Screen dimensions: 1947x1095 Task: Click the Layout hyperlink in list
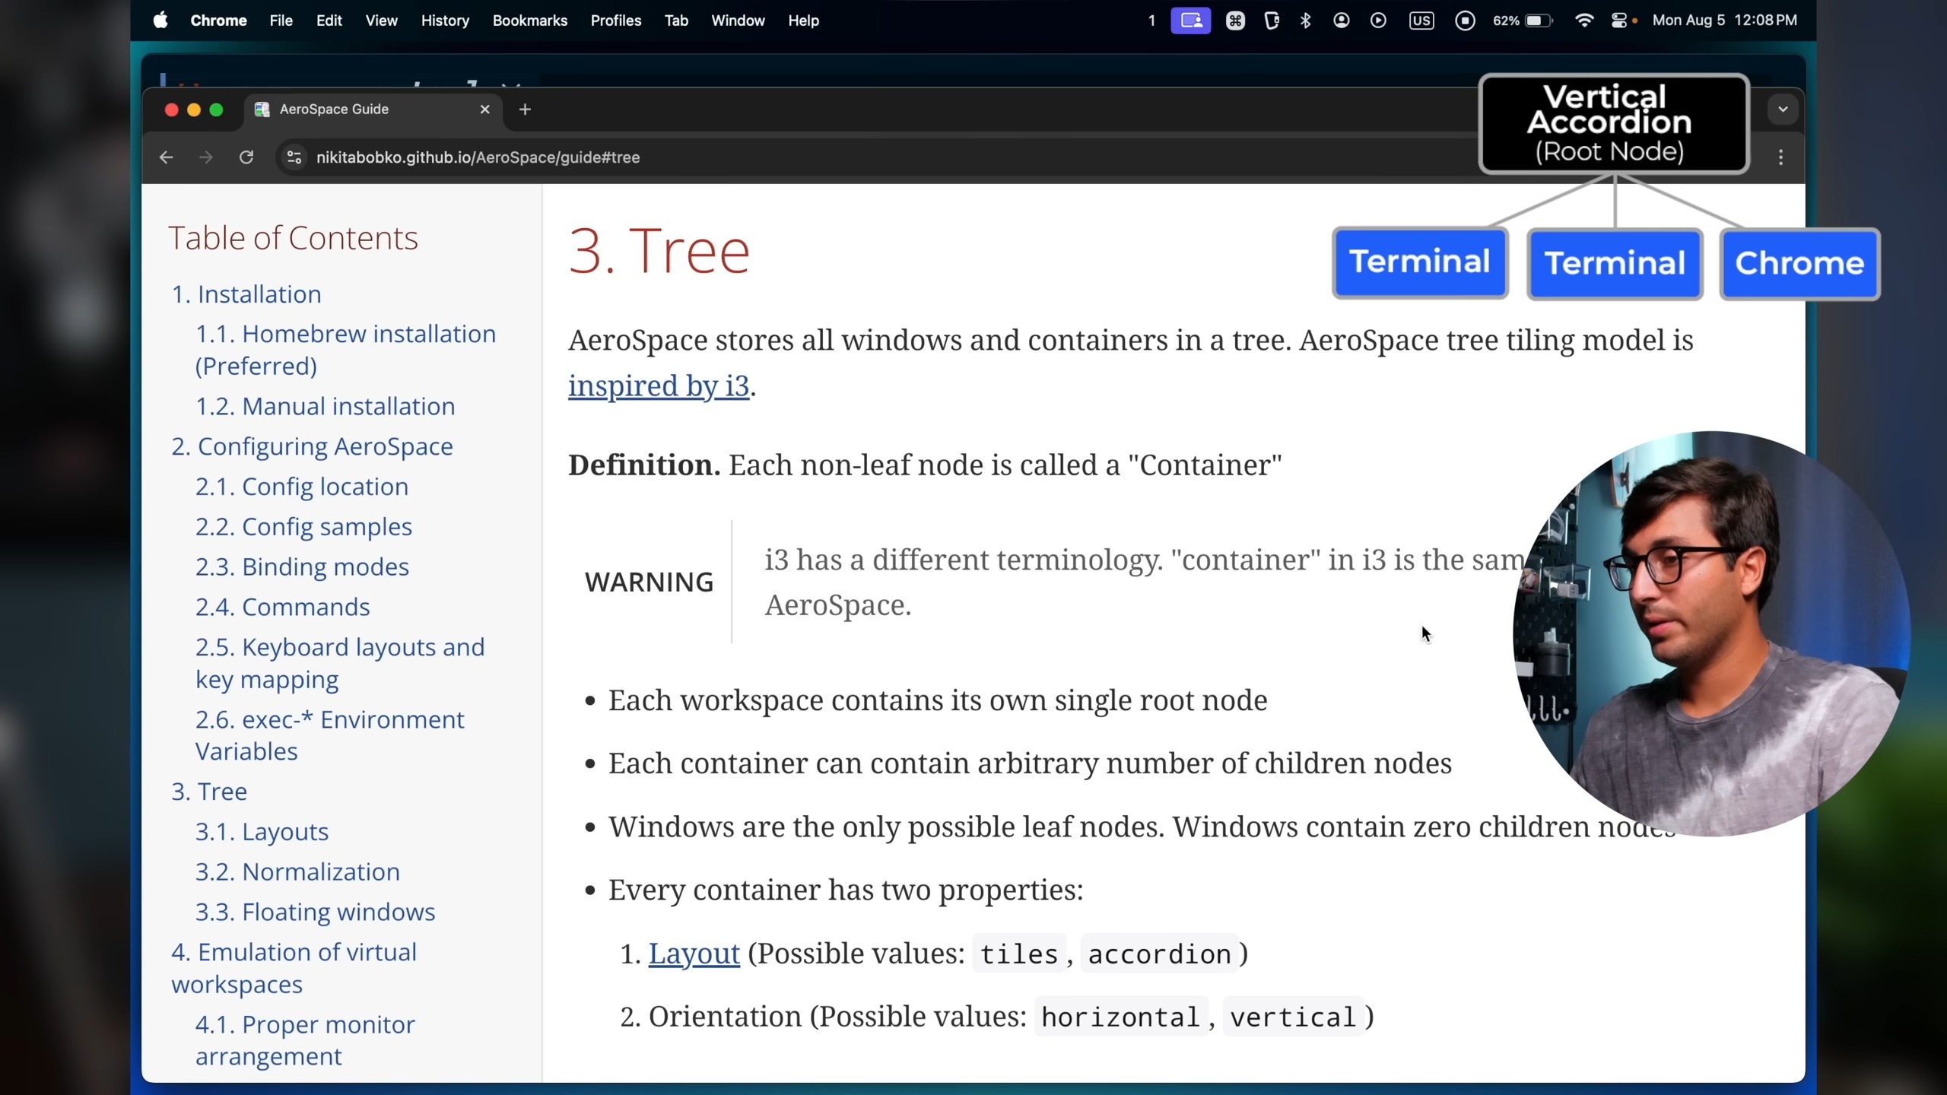(694, 954)
